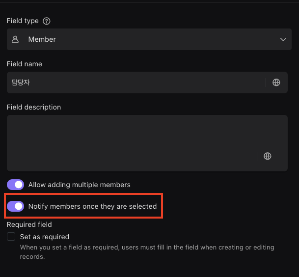Open the Field type combo box
This screenshot has height=277, width=299.
coord(147,39)
